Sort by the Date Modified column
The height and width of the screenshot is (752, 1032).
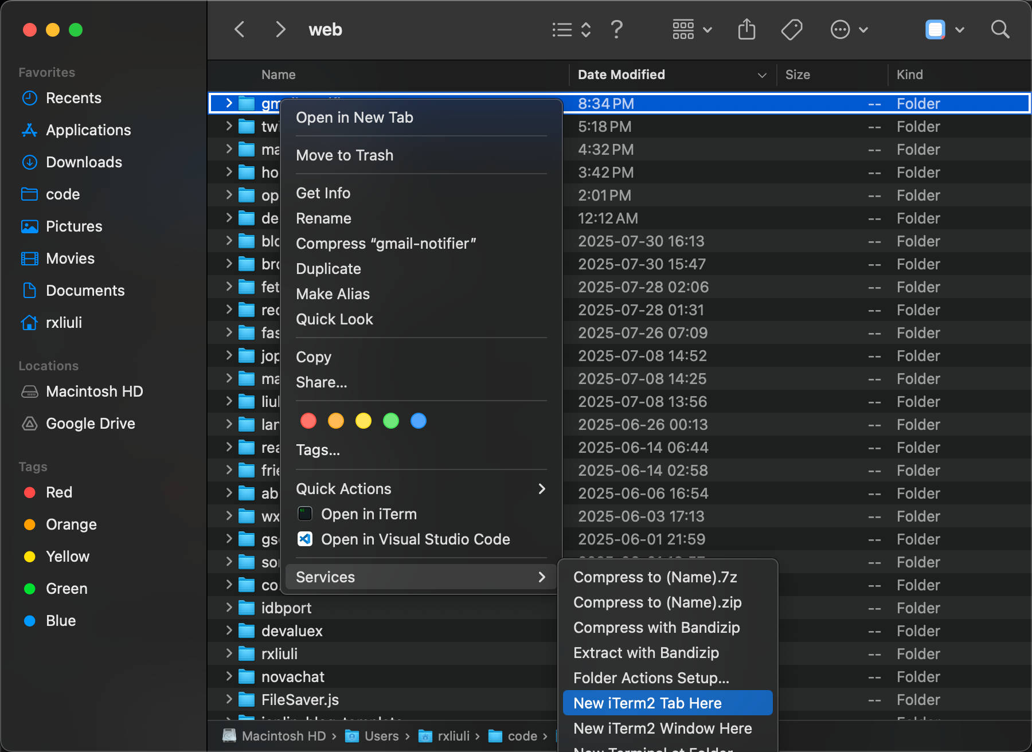(673, 75)
